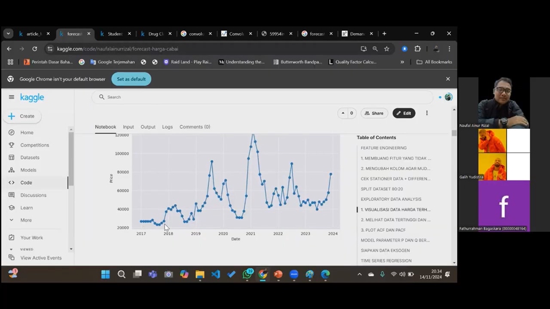Switch to the Input tab

(128, 127)
